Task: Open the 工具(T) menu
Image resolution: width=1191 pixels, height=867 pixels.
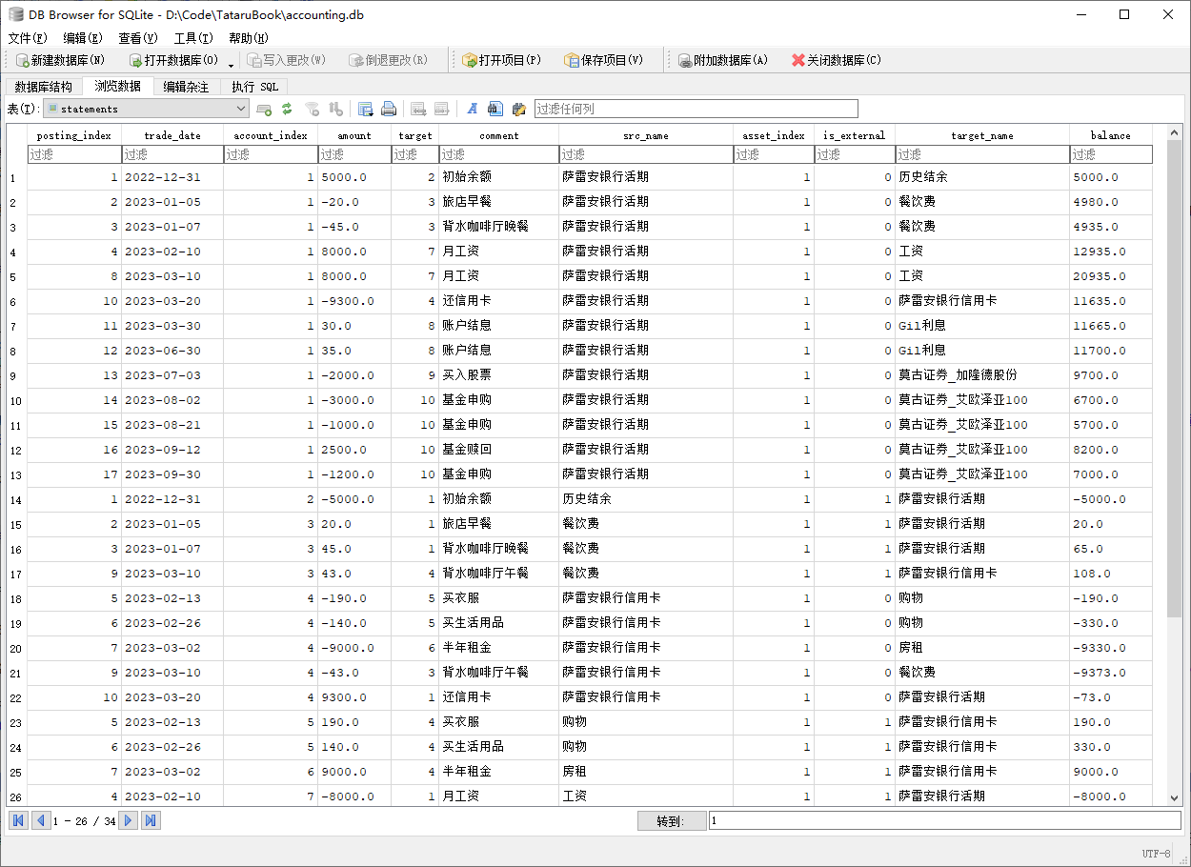Action: click(193, 38)
